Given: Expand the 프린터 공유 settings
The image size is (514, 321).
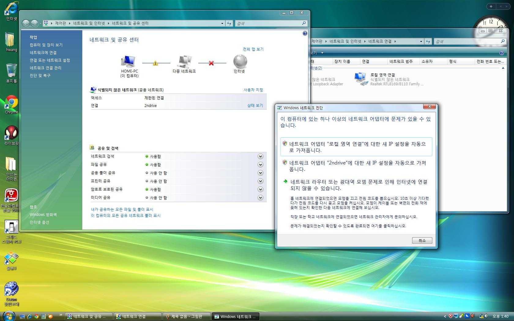Looking at the screenshot, I should point(260,181).
